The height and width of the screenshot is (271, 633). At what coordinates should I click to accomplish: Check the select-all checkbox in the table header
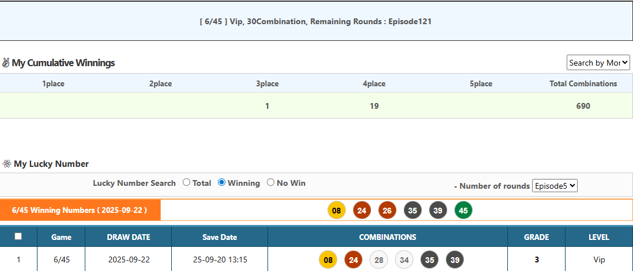pos(18,236)
